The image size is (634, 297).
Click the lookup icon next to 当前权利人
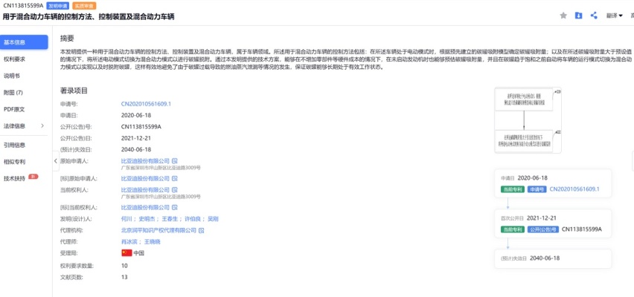175,189
